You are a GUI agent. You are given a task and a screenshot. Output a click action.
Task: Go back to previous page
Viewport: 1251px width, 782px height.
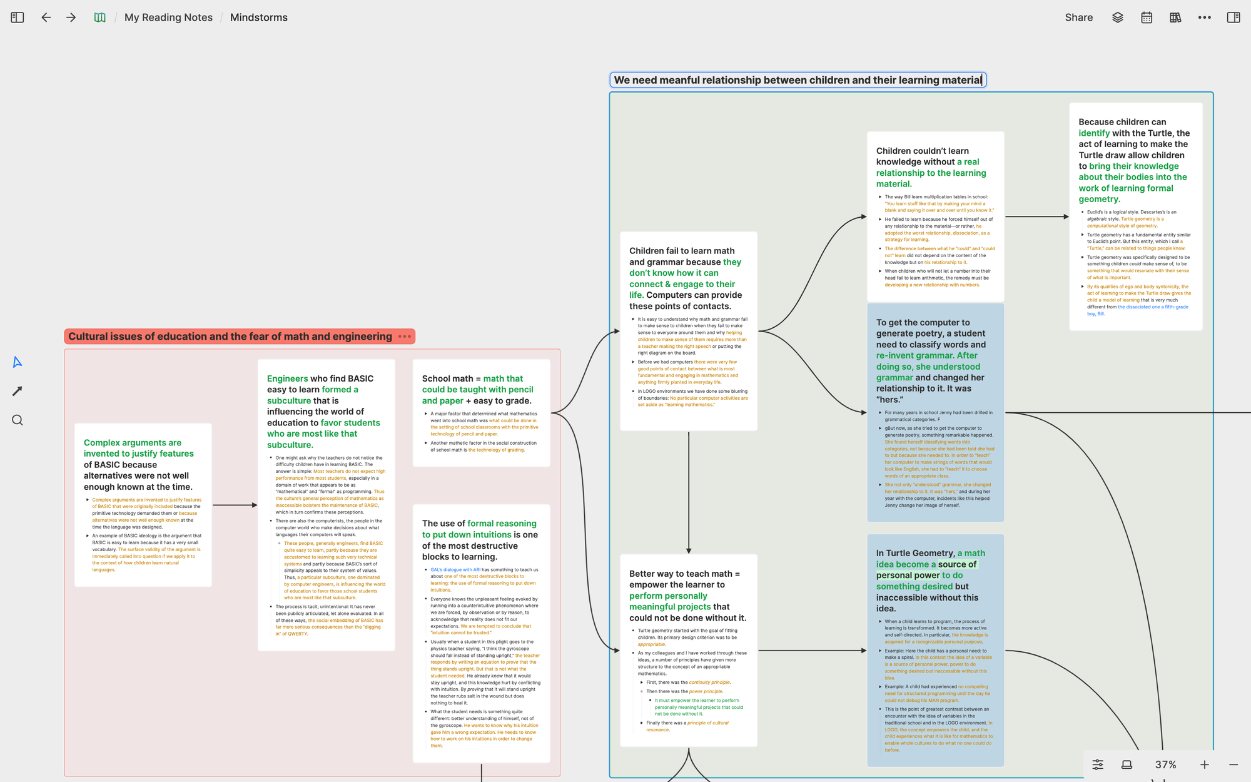click(46, 18)
